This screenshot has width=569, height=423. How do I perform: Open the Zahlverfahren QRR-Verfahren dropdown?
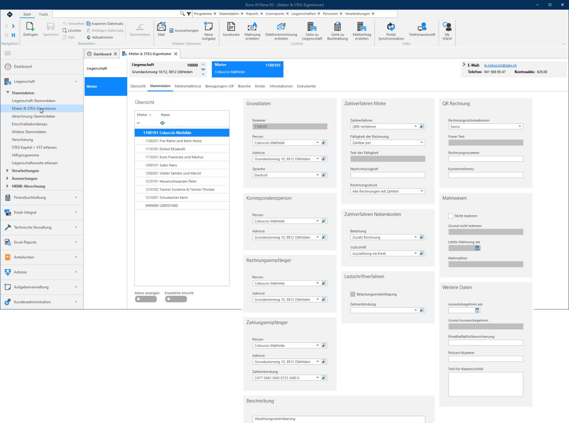415,126
